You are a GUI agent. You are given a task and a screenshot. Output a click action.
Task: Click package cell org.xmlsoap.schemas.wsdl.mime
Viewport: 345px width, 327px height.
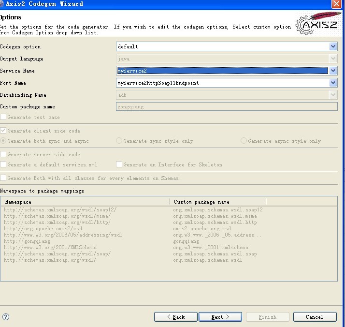(x=215, y=216)
